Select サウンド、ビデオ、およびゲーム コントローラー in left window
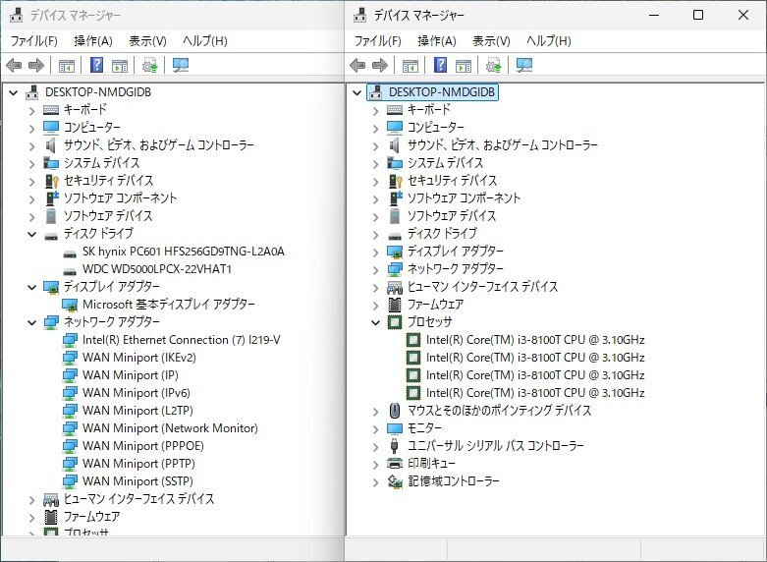 [x=159, y=144]
